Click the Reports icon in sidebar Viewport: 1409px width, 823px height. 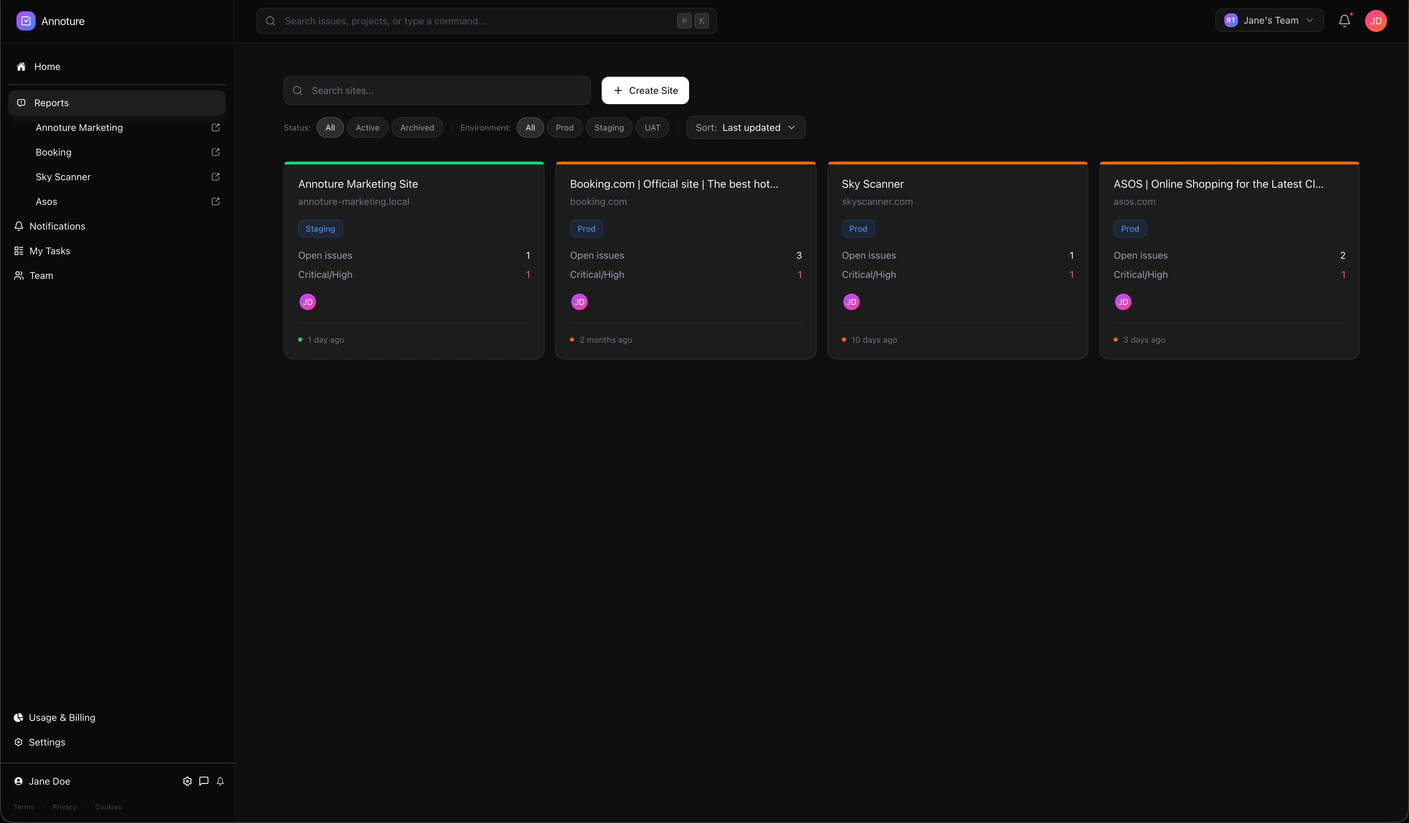(x=21, y=103)
